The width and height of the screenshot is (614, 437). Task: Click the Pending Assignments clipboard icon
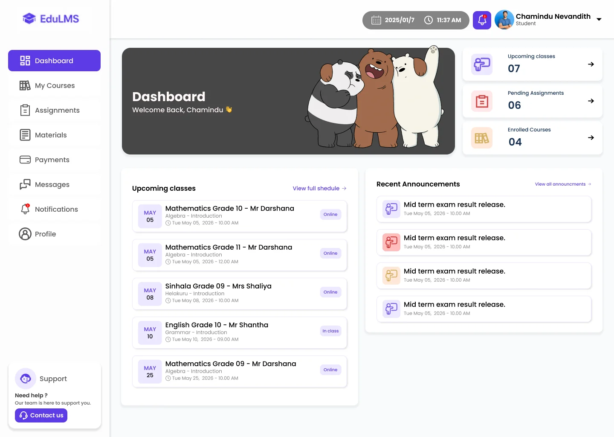[x=482, y=101]
